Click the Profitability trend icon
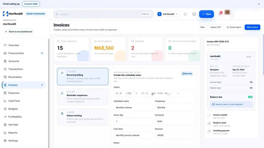Viewport: 264px width, 148px height. pos(5,117)
